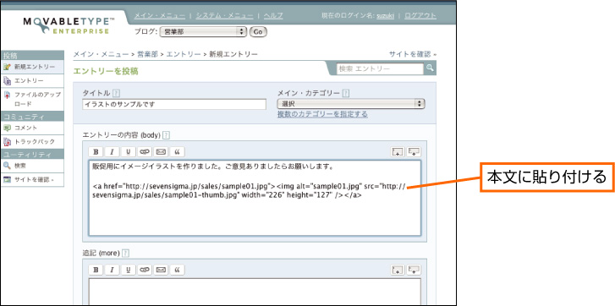This screenshot has height=306, width=615.
Task: Click inside the body text area
Action: coord(255,198)
